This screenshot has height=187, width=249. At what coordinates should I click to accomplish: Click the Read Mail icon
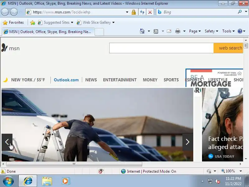tap(169, 31)
